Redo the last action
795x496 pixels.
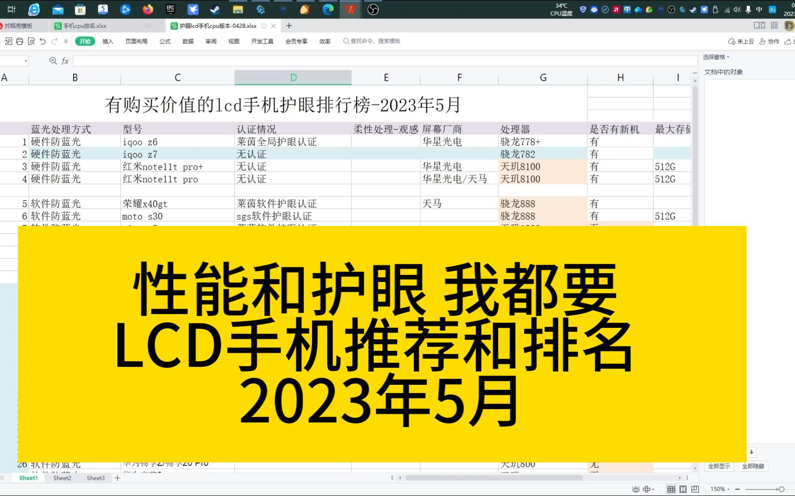[x=54, y=41]
